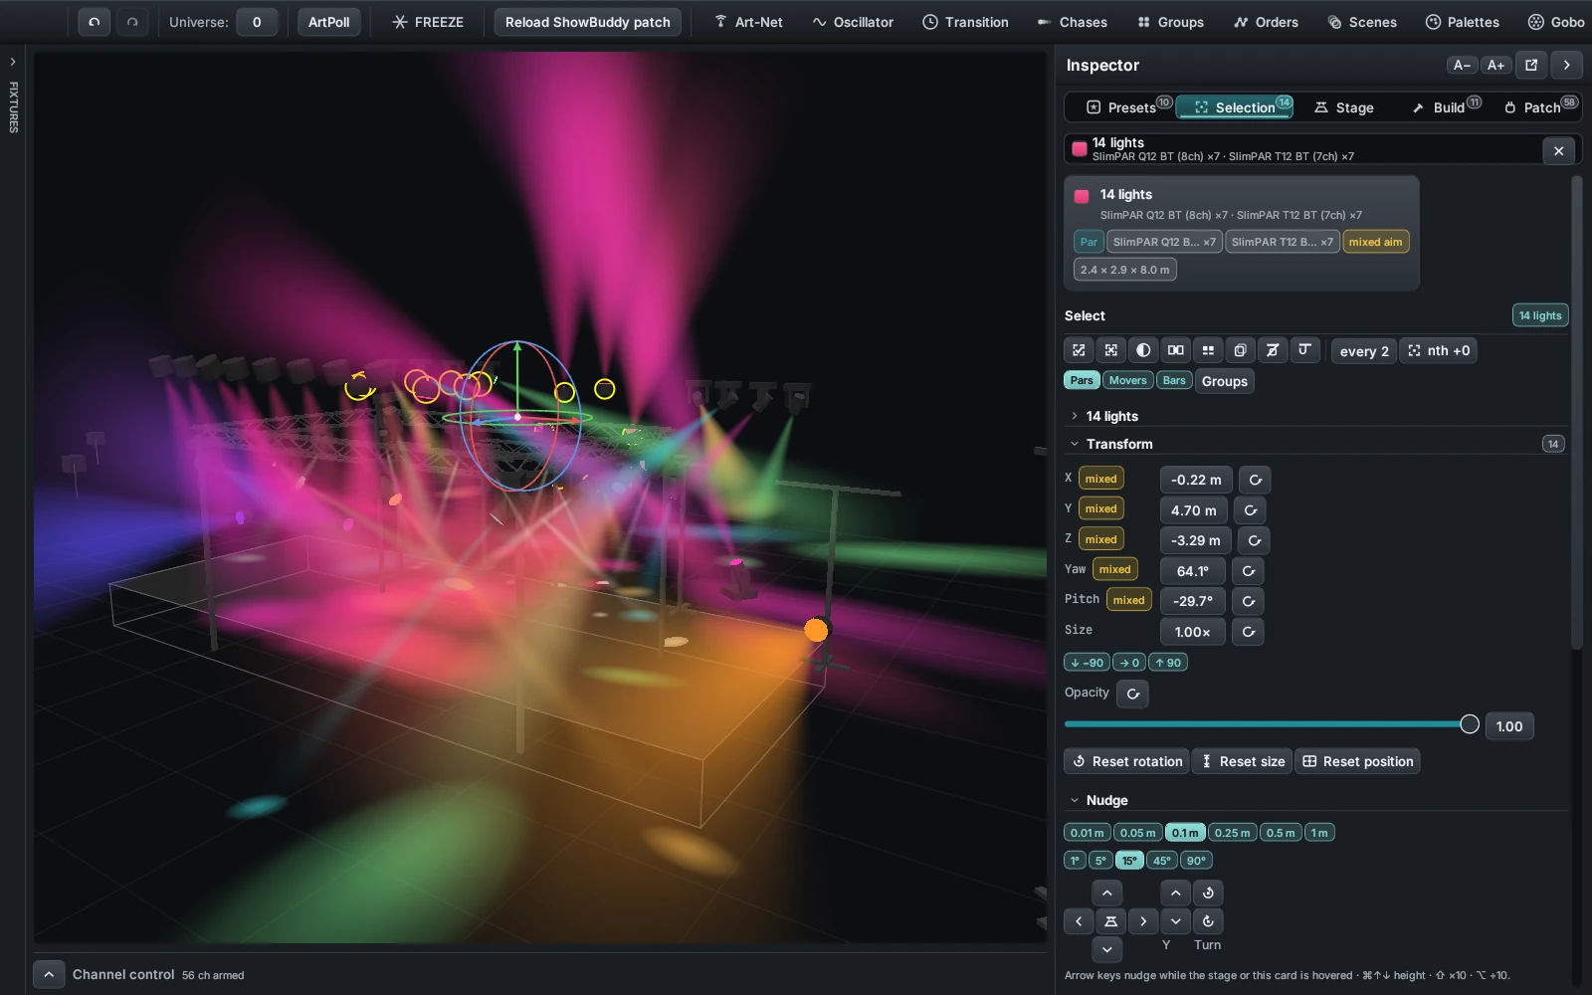
Task: Click the Reset position button
Action: click(x=1357, y=761)
